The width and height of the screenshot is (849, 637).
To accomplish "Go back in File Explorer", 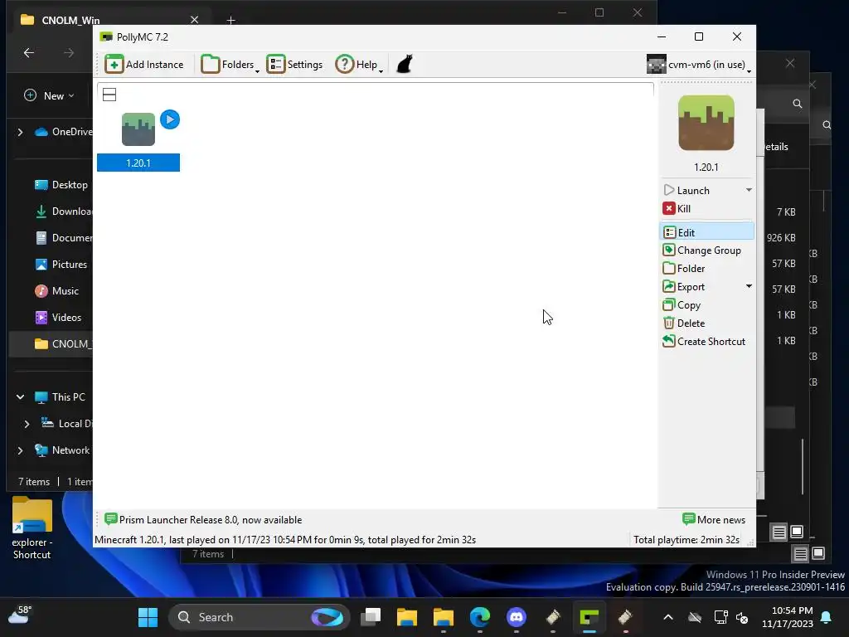I will point(29,52).
